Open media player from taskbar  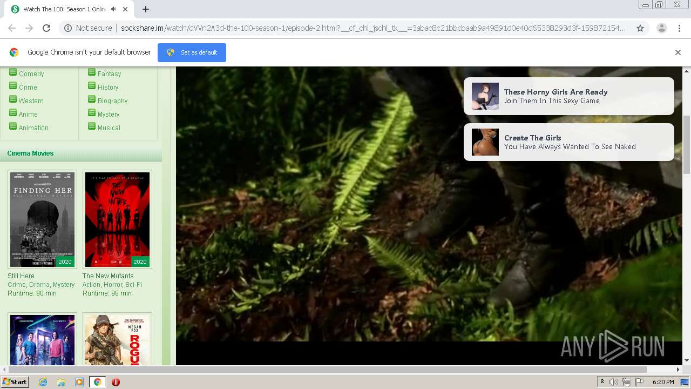pos(79,382)
